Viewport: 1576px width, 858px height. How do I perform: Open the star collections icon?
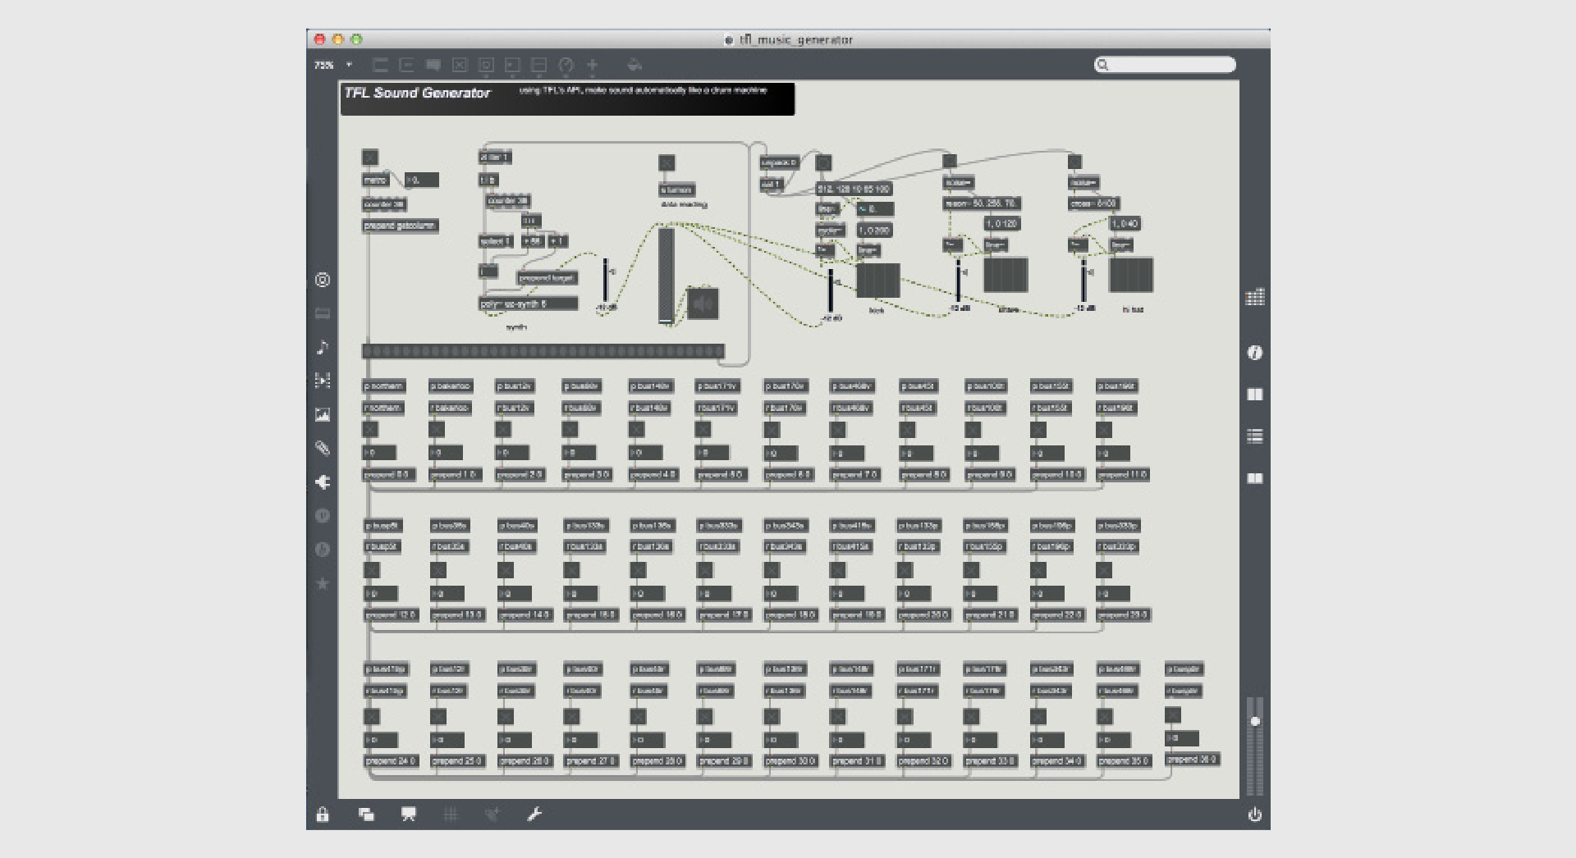[x=323, y=583]
